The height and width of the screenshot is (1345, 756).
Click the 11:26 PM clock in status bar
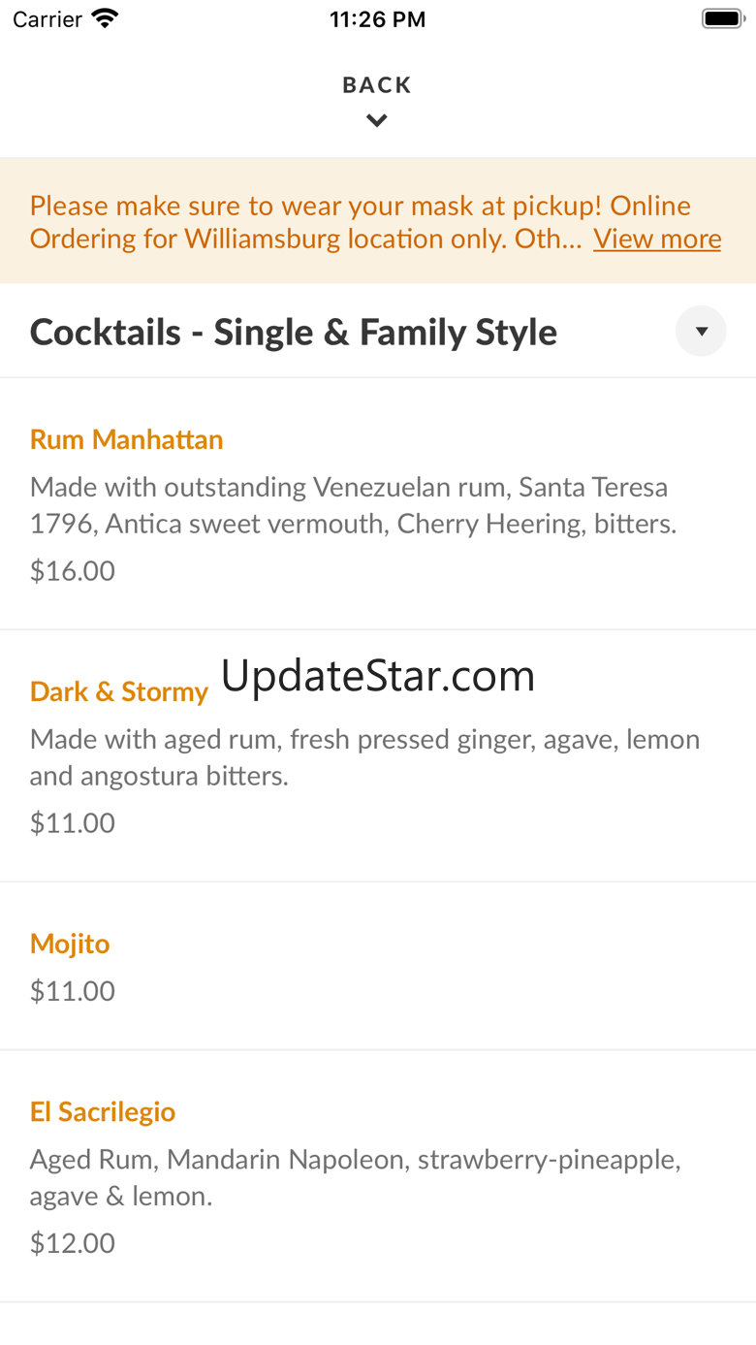click(377, 19)
